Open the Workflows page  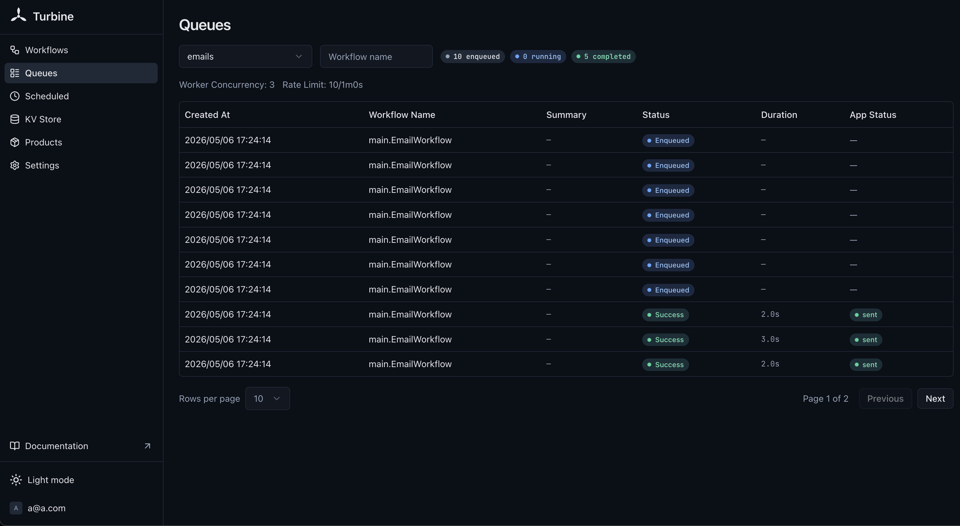(x=81, y=50)
